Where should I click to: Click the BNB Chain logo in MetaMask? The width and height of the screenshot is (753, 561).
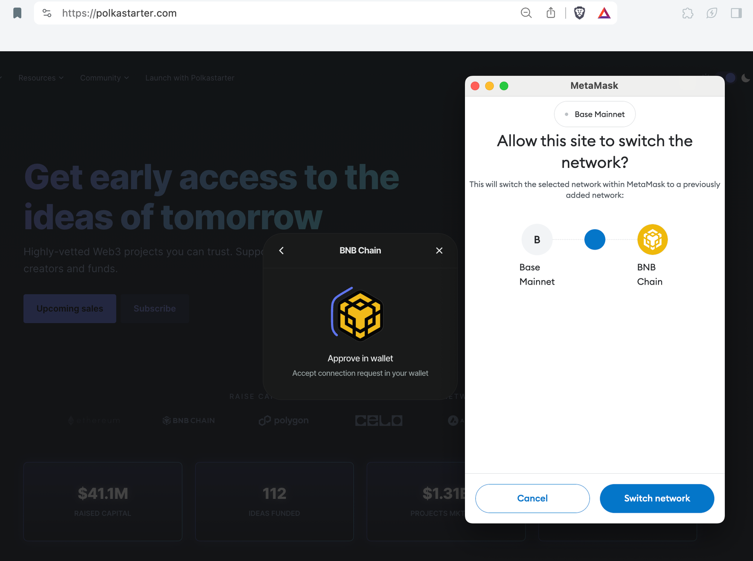click(652, 239)
